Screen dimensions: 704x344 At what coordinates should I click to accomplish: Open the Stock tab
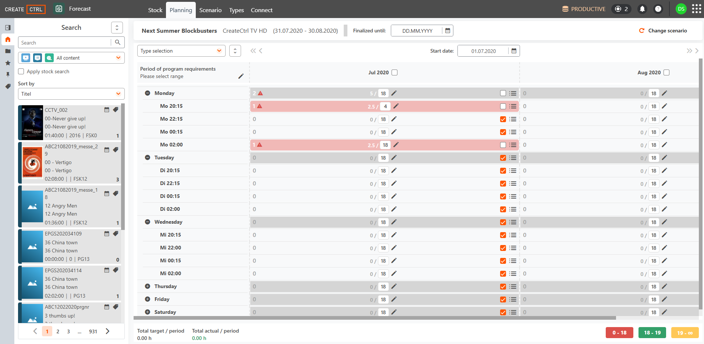[x=155, y=10]
